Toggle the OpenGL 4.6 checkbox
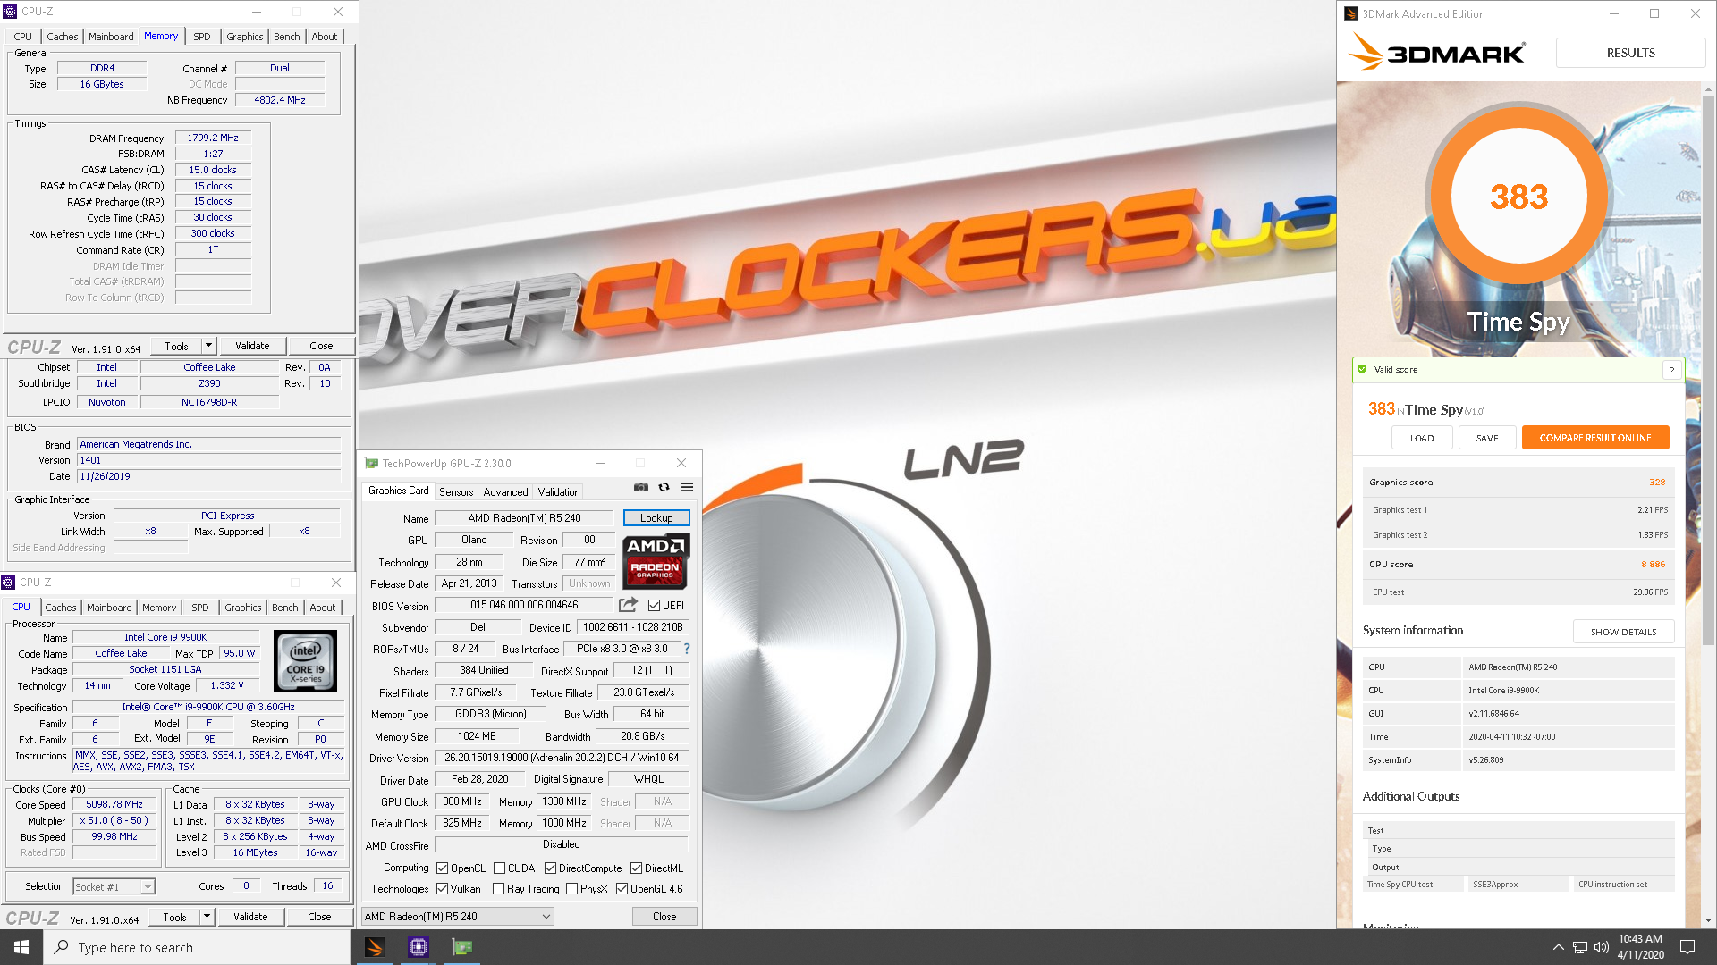This screenshot has width=1717, height=965. coord(622,889)
